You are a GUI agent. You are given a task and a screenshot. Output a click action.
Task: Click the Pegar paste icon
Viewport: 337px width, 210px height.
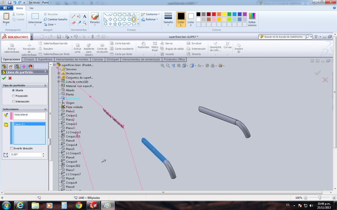click(x=6, y=16)
